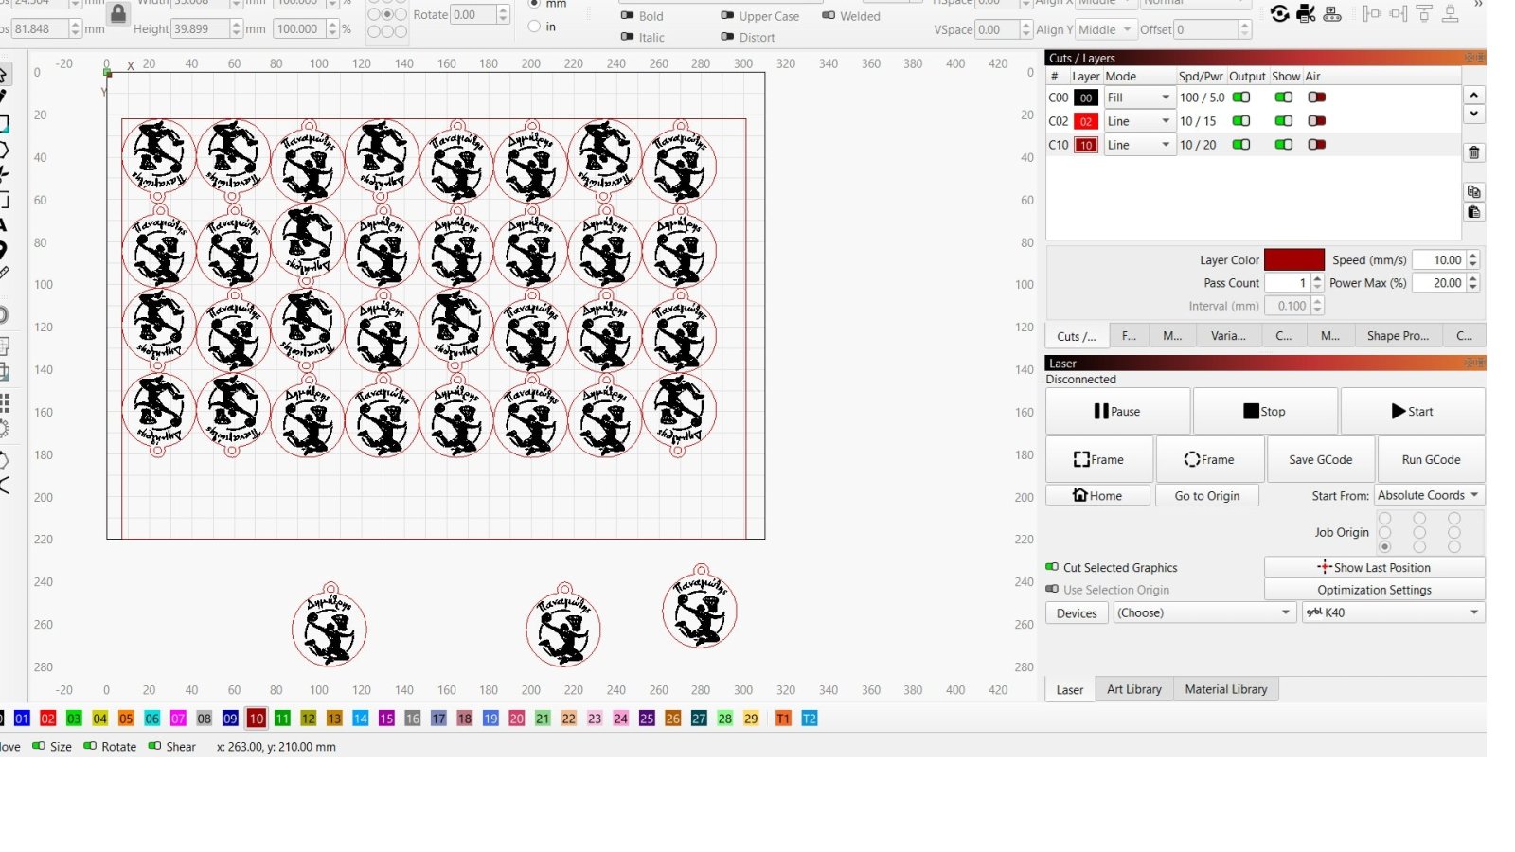Click the print-and-cut printer icon

(1307, 13)
